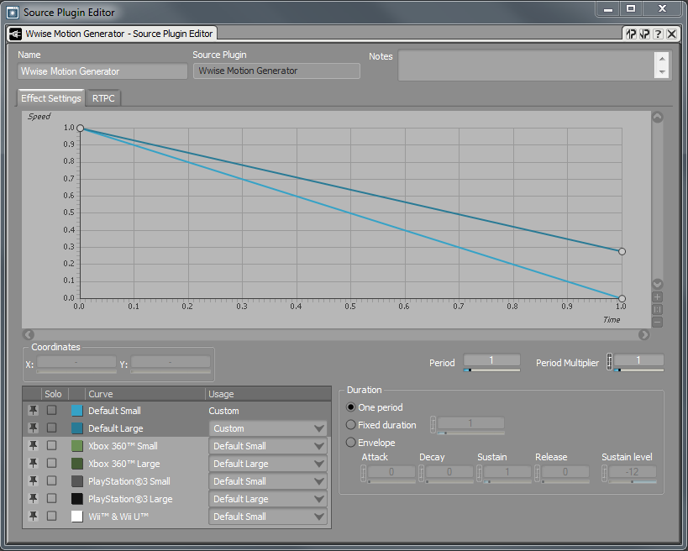Check Solo for PlayStation 3 Small
Viewport: 688px width, 551px height.
point(52,480)
